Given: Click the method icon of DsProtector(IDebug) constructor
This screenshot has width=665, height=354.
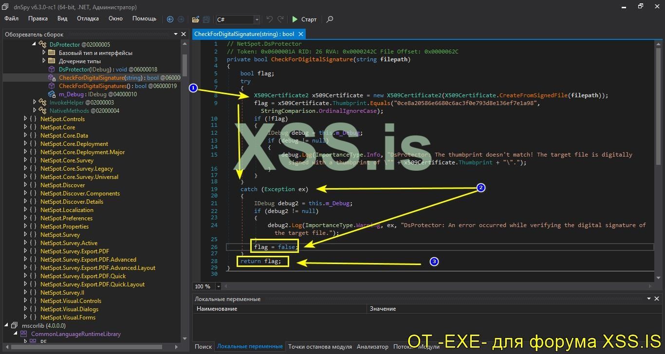Looking at the screenshot, I should 52,69.
